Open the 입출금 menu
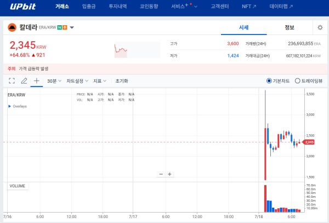 [89, 6]
